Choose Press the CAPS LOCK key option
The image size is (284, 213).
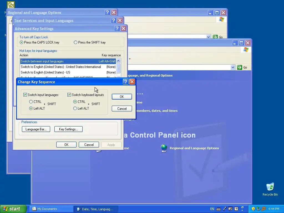coord(22,42)
